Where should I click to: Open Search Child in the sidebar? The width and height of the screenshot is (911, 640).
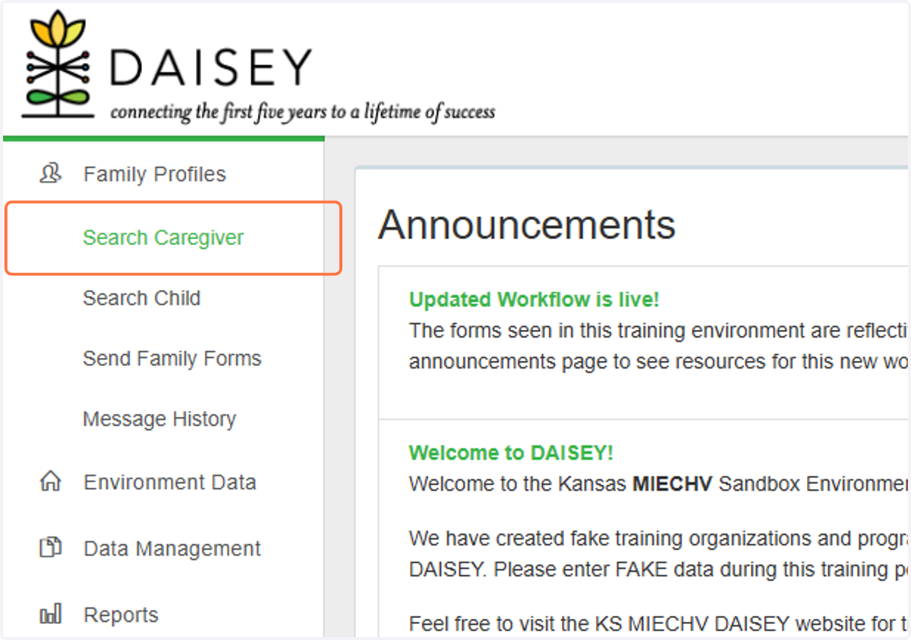pyautogui.click(x=141, y=298)
